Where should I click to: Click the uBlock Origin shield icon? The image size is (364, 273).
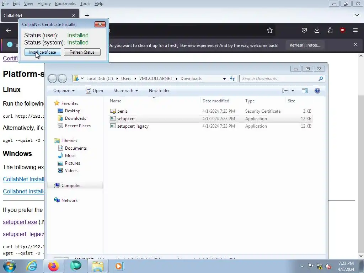pyautogui.click(x=343, y=31)
